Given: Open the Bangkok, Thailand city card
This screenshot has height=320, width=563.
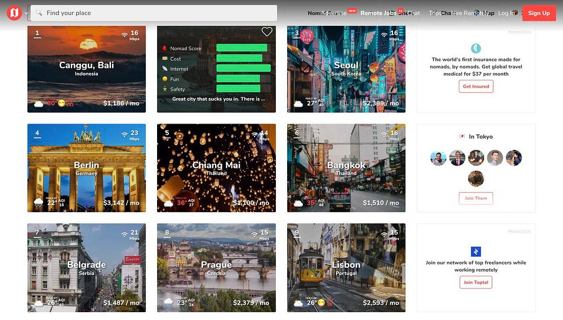Looking at the screenshot, I should pyautogui.click(x=346, y=168).
